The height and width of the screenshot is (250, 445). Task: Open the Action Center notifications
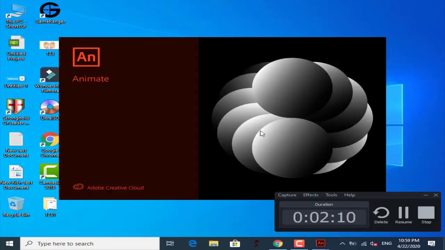(x=431, y=243)
